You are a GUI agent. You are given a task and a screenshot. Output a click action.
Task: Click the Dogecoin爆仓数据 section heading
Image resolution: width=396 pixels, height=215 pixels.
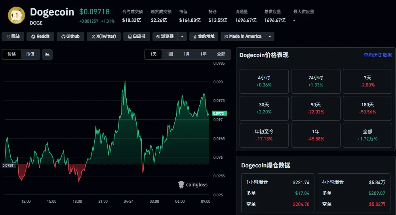[x=266, y=165]
